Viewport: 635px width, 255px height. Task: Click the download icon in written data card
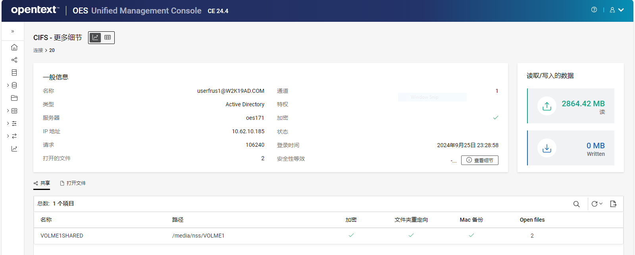(x=547, y=148)
